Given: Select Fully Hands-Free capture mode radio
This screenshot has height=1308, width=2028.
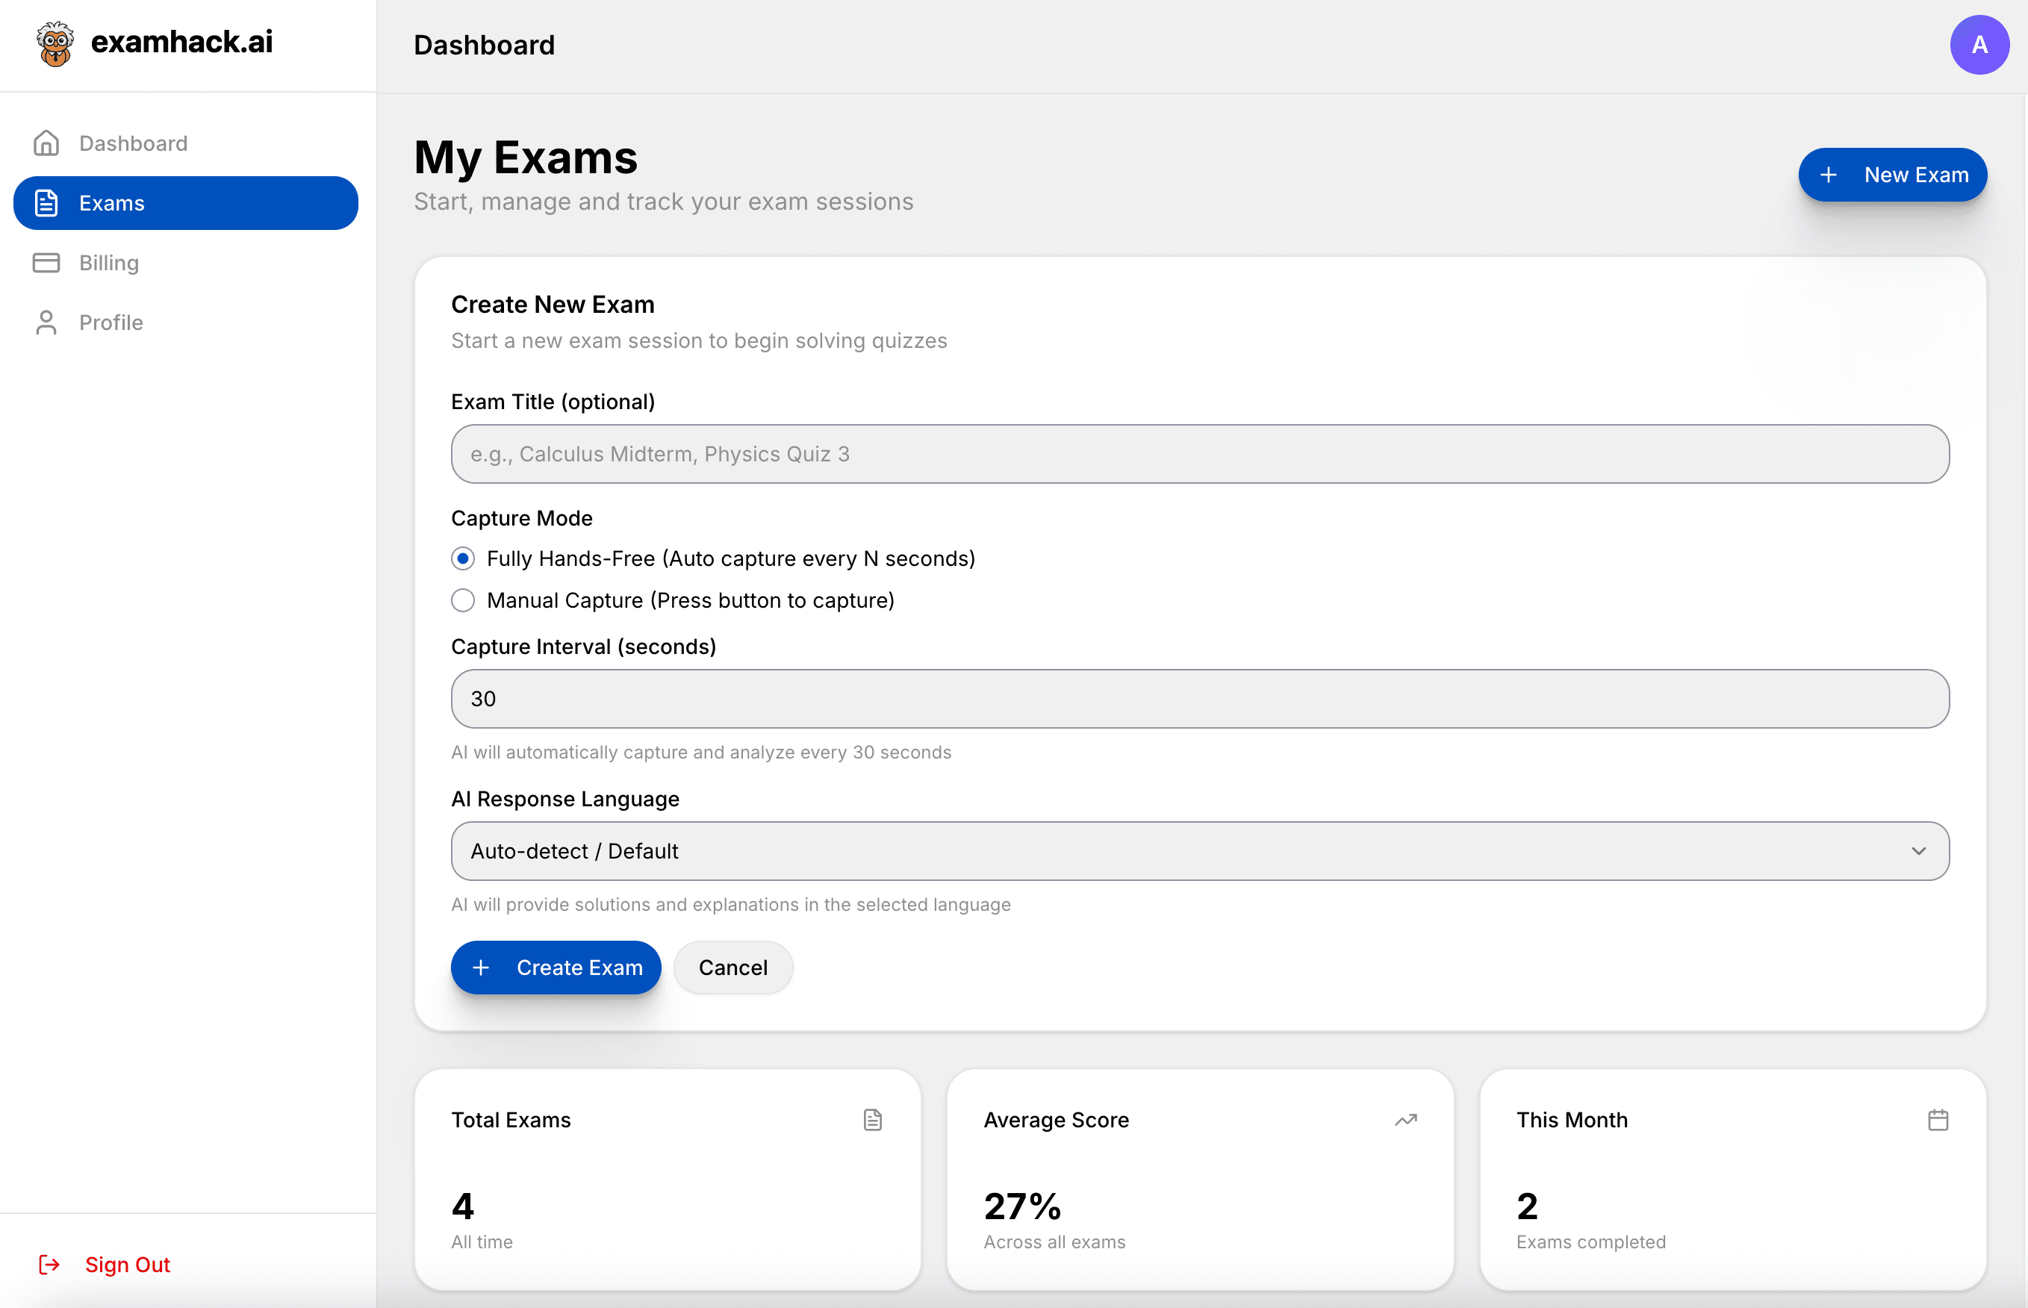Looking at the screenshot, I should tap(463, 558).
